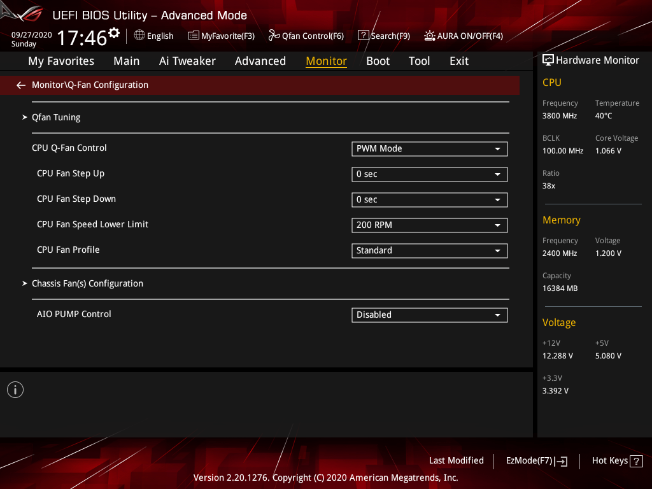Viewport: 652px width, 489px height.
Task: Open AIO PUMP Control Disabled dropdown
Action: tap(430, 315)
